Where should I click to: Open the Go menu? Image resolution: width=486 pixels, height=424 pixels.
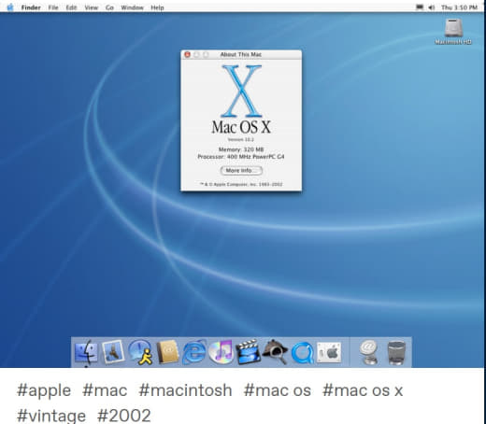point(109,7)
